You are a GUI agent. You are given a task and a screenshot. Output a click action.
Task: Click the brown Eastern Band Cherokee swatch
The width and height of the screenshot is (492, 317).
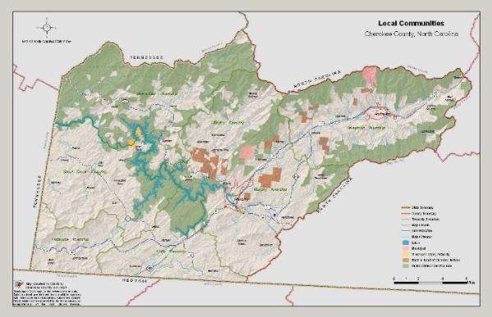(406, 260)
